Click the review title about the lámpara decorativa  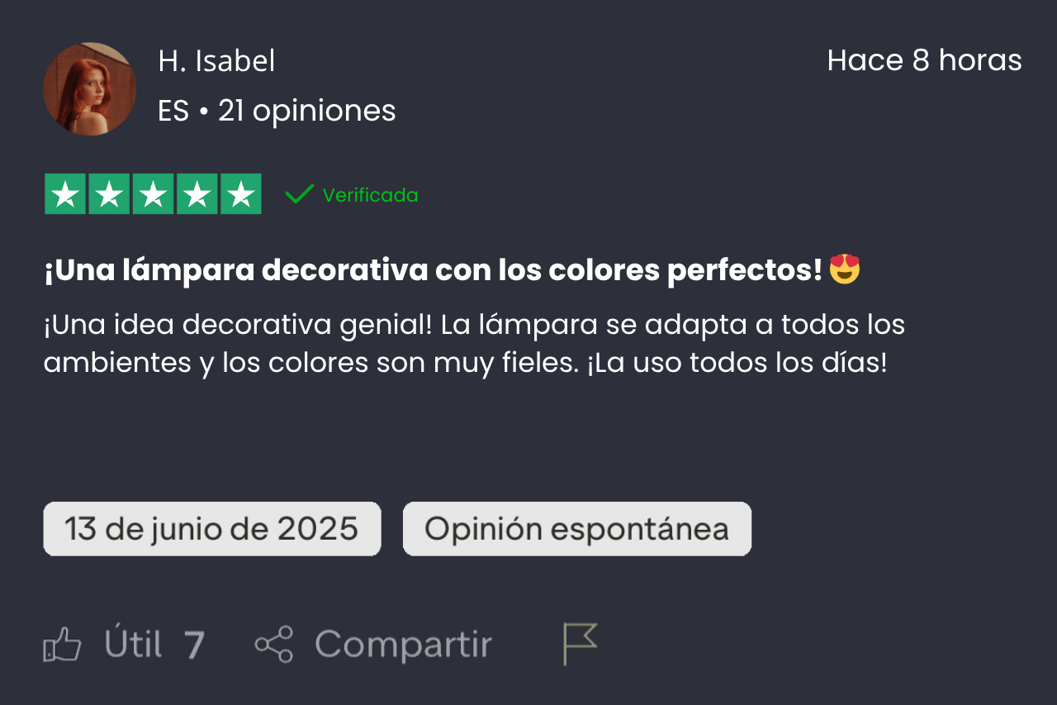433,270
